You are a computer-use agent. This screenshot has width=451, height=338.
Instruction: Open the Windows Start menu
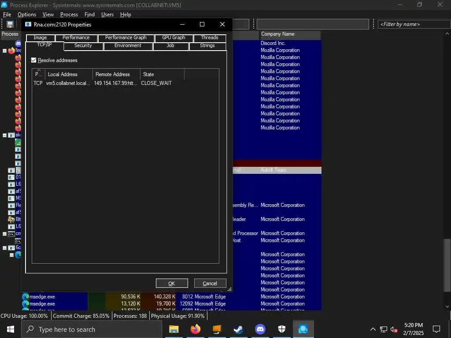pos(11,329)
